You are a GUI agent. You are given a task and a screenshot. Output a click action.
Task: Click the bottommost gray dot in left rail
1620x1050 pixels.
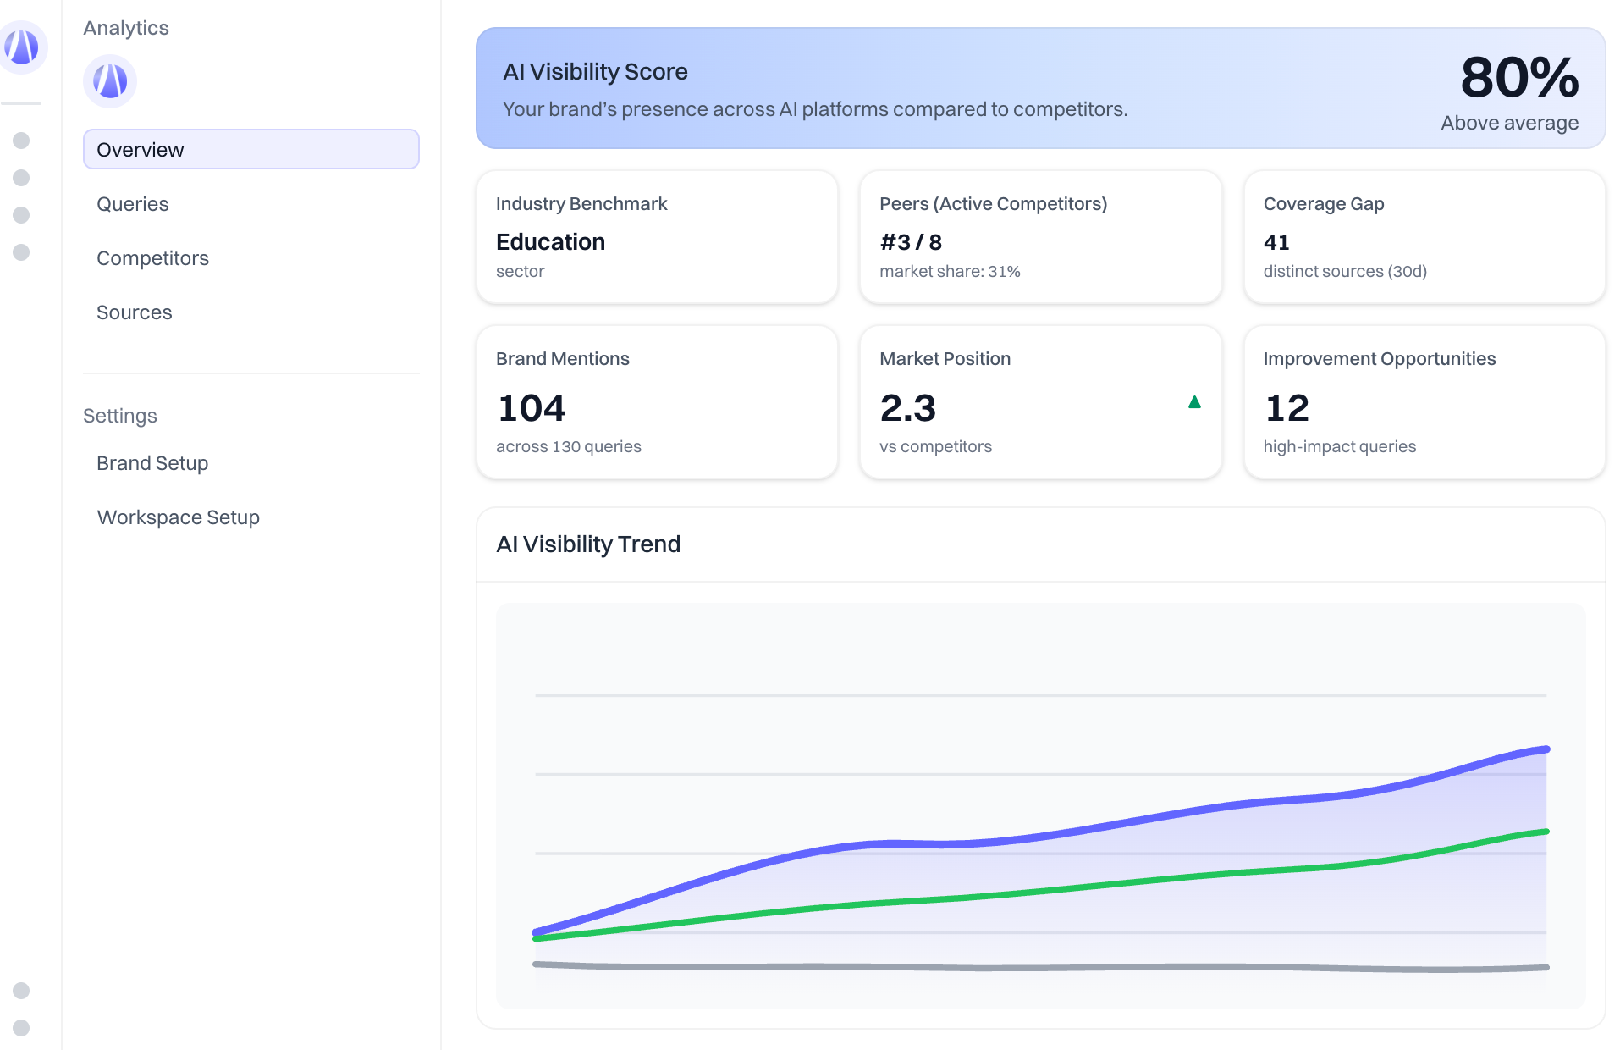tap(22, 1027)
